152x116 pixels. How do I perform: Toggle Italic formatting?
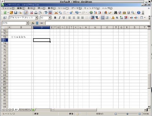[x=60, y=18]
